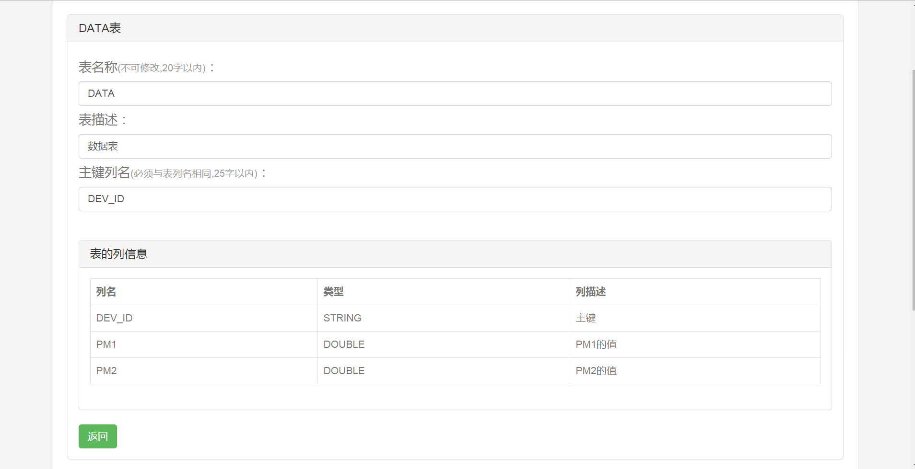Select the DEV_ID cell in the column table
This screenshot has height=469, width=915.
114,318
